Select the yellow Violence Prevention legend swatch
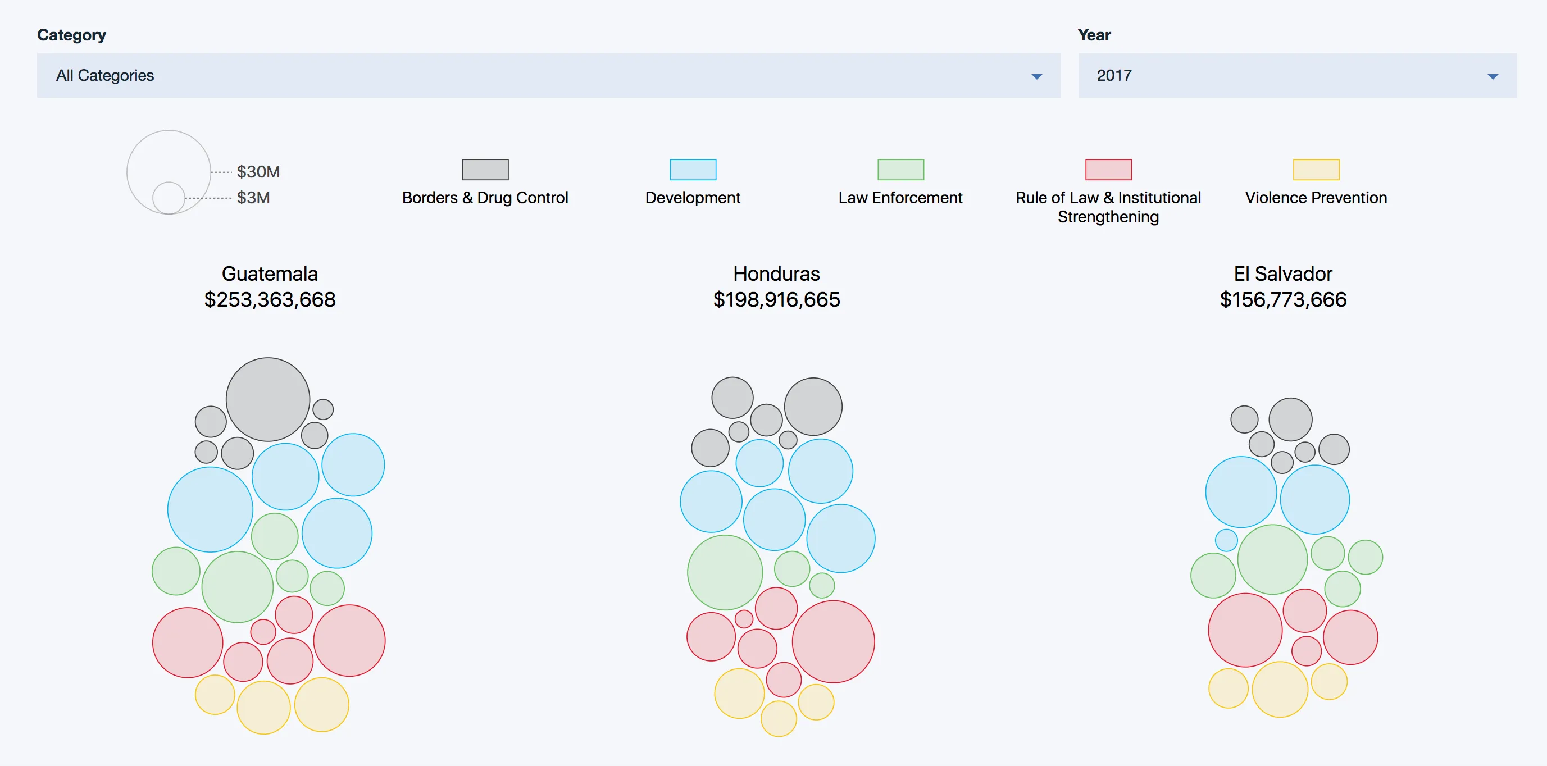This screenshot has height=766, width=1547. coord(1316,169)
